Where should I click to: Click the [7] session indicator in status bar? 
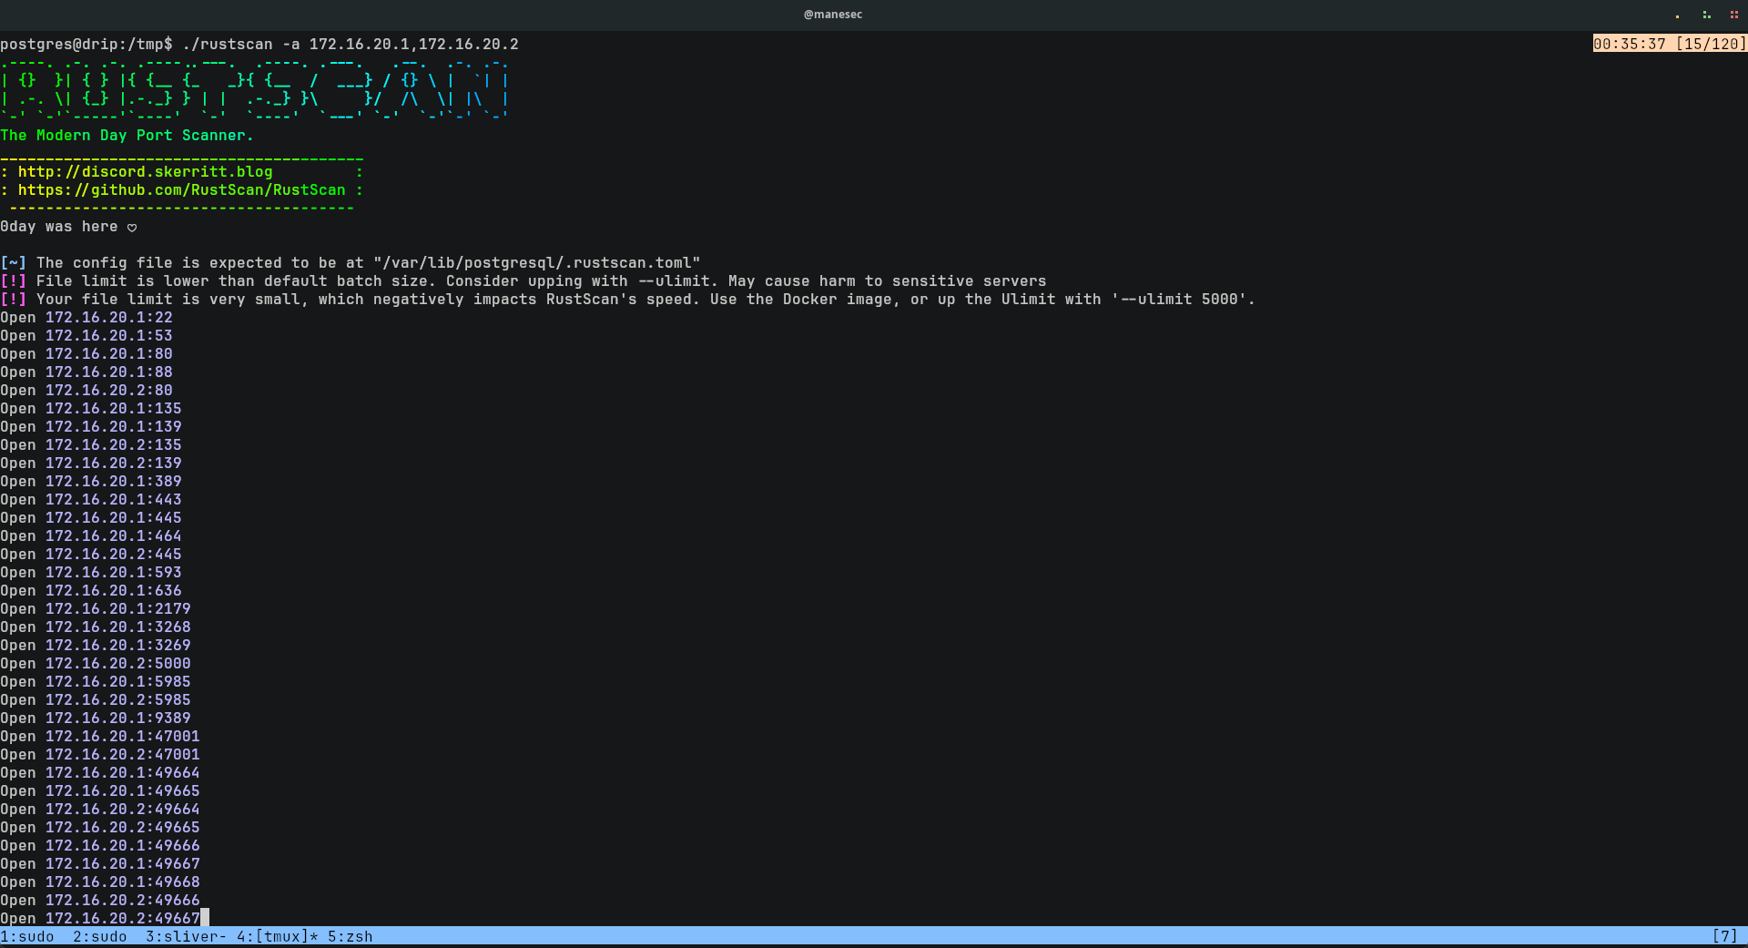tap(1724, 936)
